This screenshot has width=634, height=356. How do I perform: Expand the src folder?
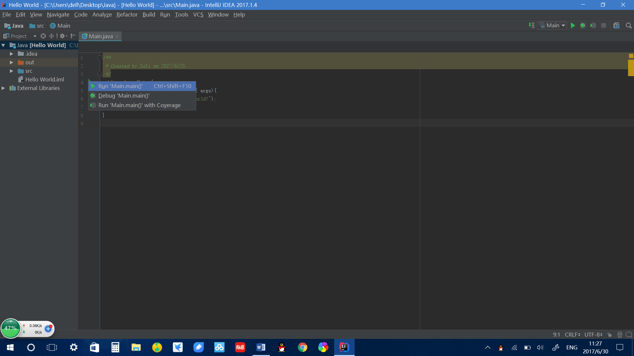click(12, 71)
